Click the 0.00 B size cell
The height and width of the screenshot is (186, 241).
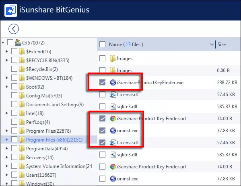point(223,71)
